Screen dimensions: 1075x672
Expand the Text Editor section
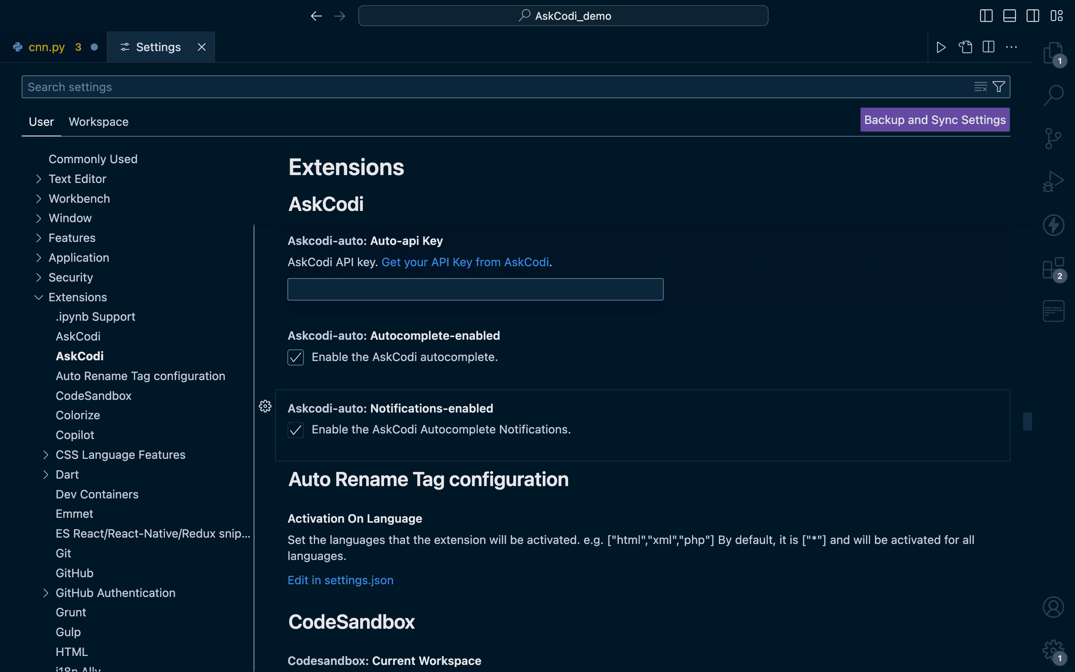point(39,179)
